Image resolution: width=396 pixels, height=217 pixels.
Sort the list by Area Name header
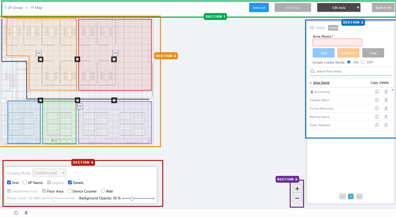pyautogui.click(x=321, y=83)
